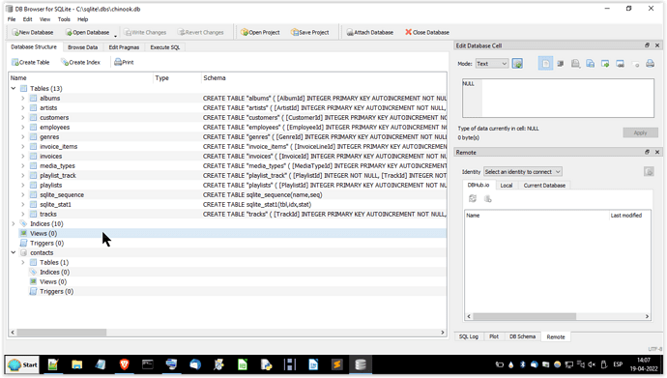Click the set as NULL icon in Edit Cell
The width and height of the screenshot is (667, 378).
tap(635, 64)
